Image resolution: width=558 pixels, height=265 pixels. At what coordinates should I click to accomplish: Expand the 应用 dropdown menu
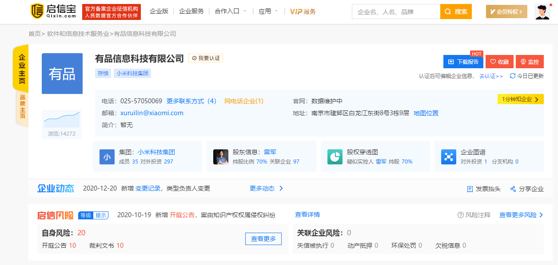pyautogui.click(x=268, y=12)
